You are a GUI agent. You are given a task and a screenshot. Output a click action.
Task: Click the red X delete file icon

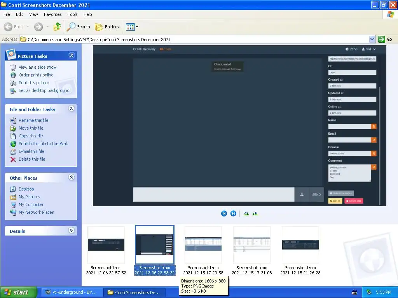(13, 159)
